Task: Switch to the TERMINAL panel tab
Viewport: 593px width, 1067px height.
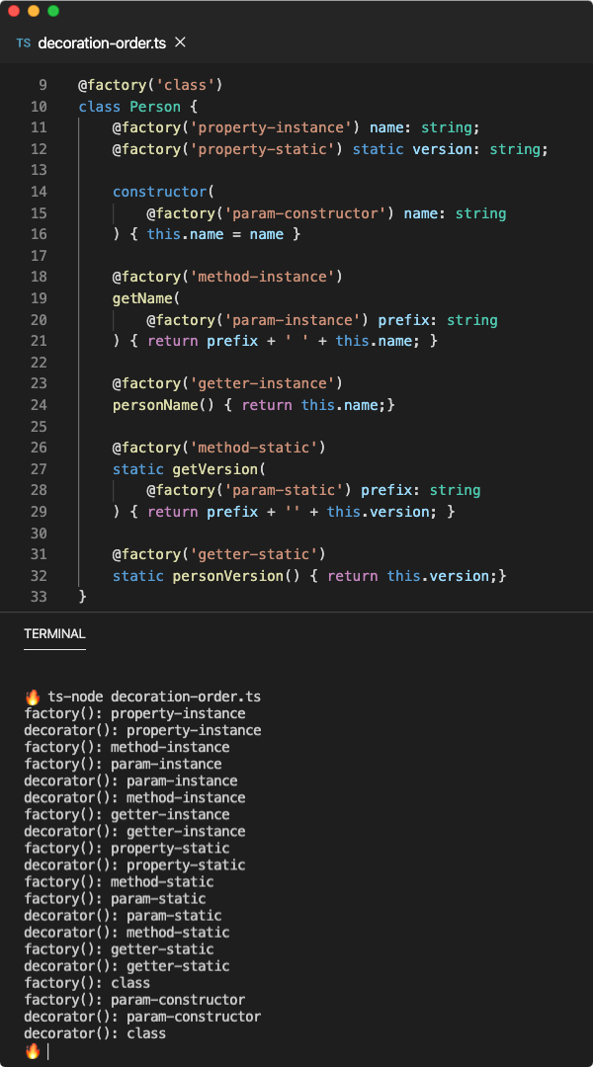Action: click(54, 633)
